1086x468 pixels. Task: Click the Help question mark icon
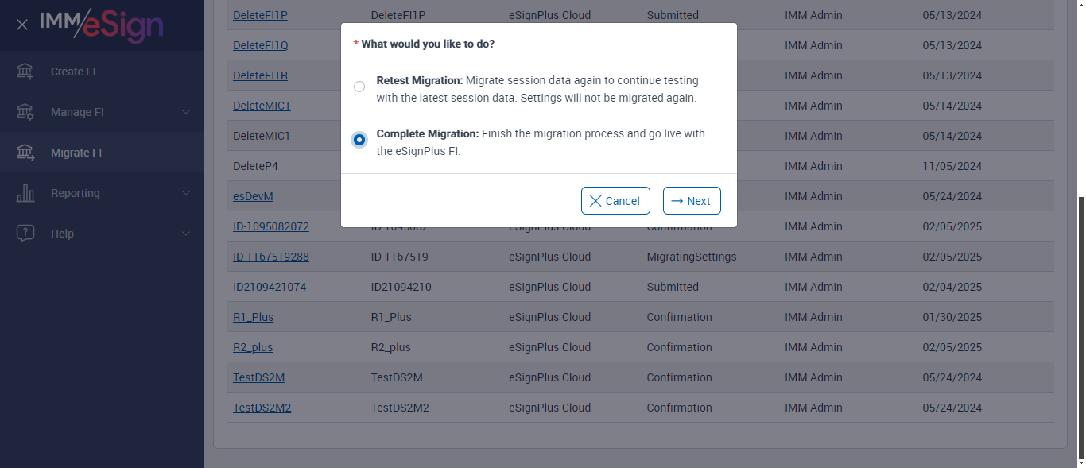(25, 234)
